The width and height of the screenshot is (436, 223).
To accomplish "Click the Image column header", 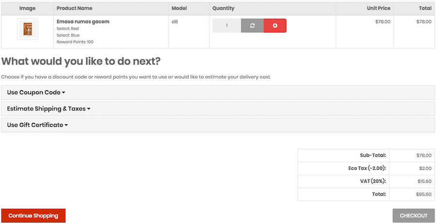I will pyautogui.click(x=27, y=8).
